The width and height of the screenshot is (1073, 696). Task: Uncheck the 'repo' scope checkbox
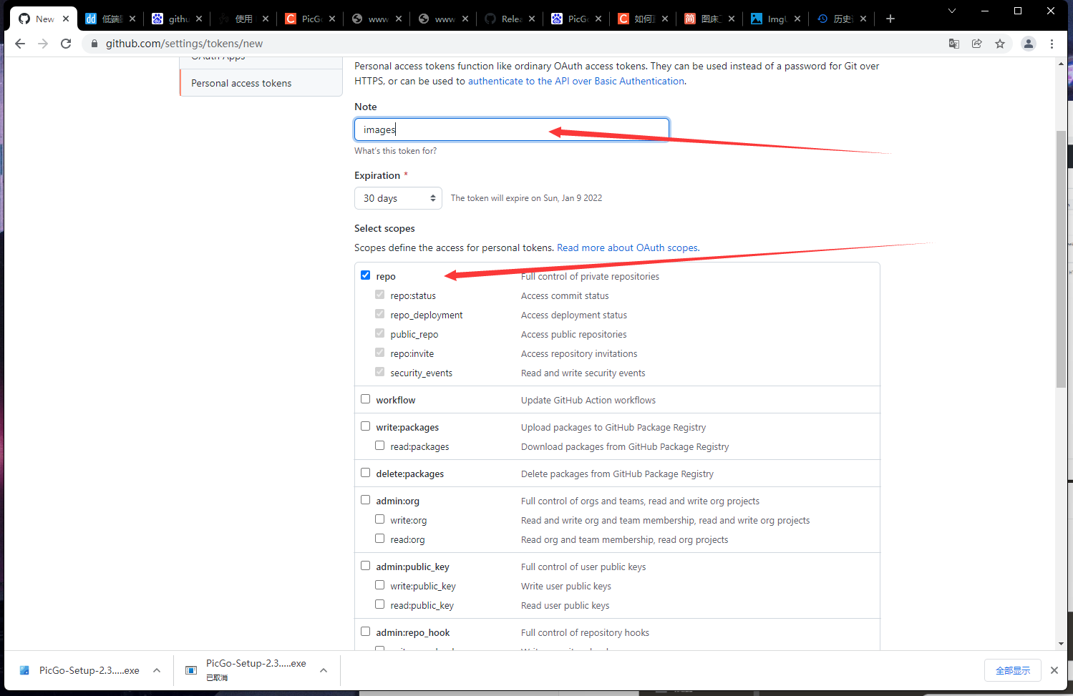366,275
